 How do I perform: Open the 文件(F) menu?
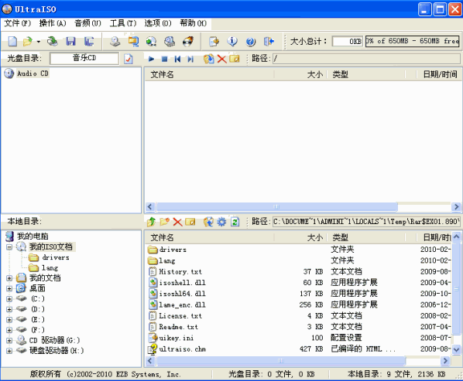[18, 23]
